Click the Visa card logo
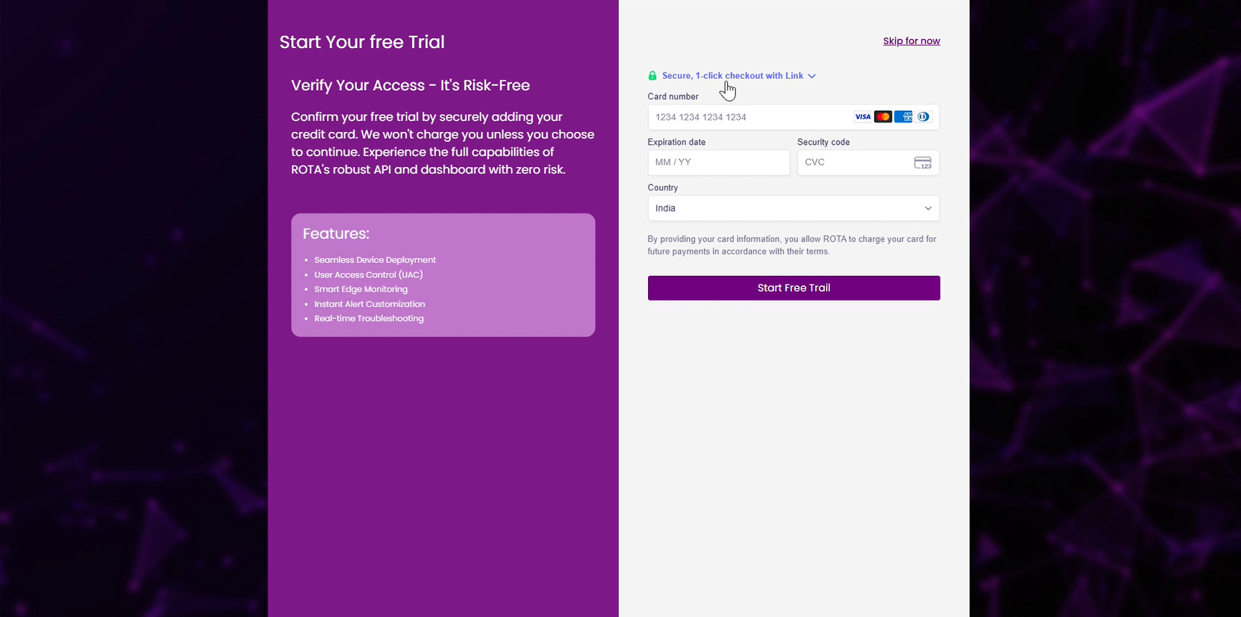 [862, 117]
